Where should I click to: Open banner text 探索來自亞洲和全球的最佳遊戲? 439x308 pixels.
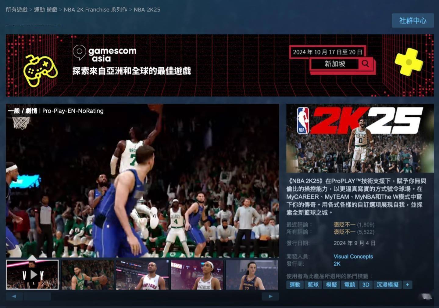click(132, 71)
